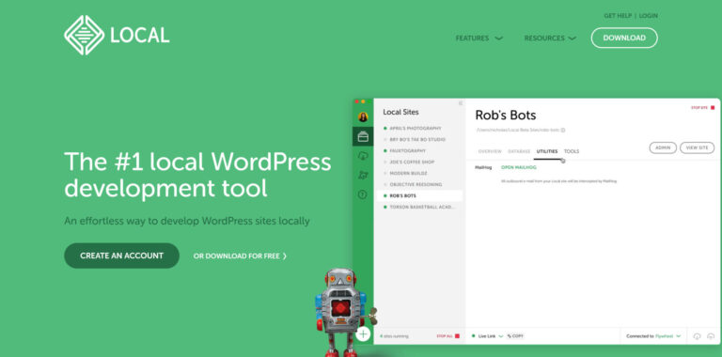Image resolution: width=722 pixels, height=357 pixels.
Task: Click the pull-from-Flywheel cloud icon in the bottom bar
Action: tap(698, 336)
